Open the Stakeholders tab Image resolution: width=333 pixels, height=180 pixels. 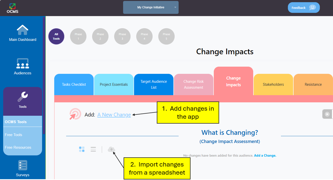273,84
